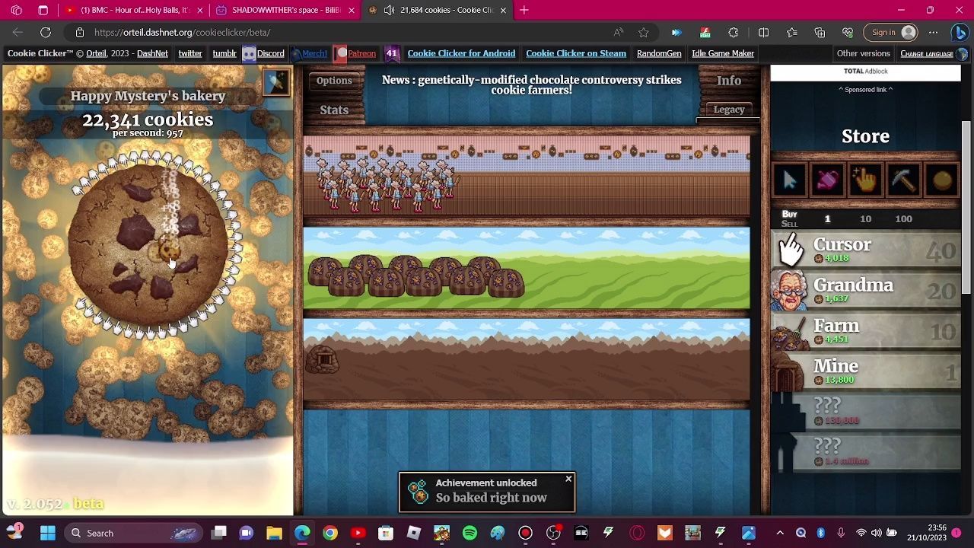This screenshot has height=548, width=974.
Task: Purchase a Farm building
Action: click(865, 331)
